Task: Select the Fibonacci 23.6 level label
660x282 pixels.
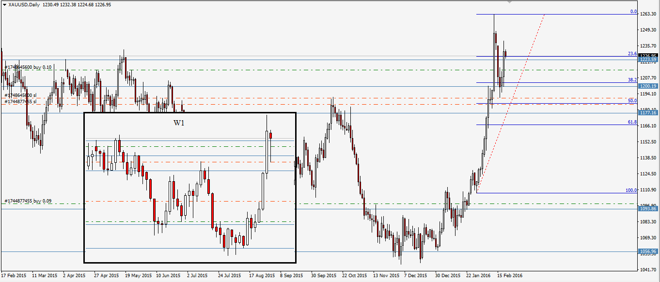Action: click(632, 54)
